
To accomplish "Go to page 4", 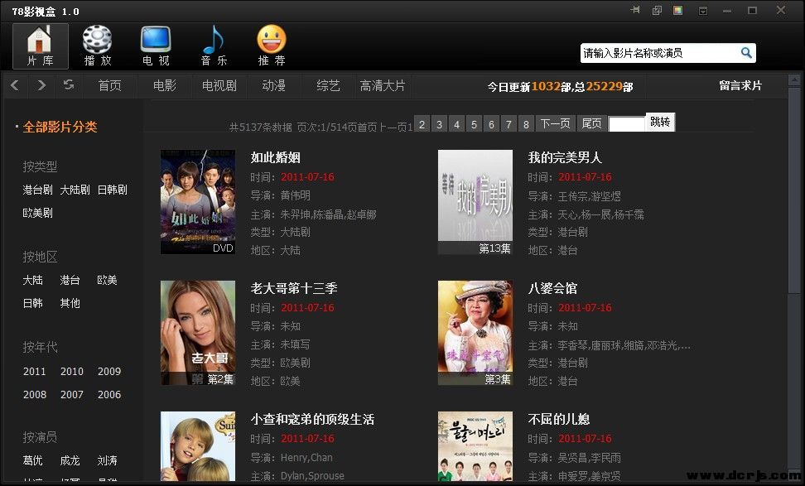I will pos(457,123).
